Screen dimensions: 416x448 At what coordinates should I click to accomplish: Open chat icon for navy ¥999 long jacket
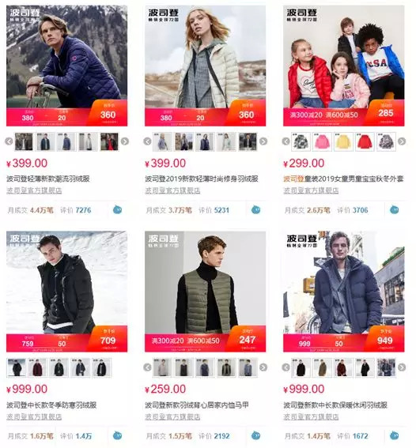(x=395, y=435)
